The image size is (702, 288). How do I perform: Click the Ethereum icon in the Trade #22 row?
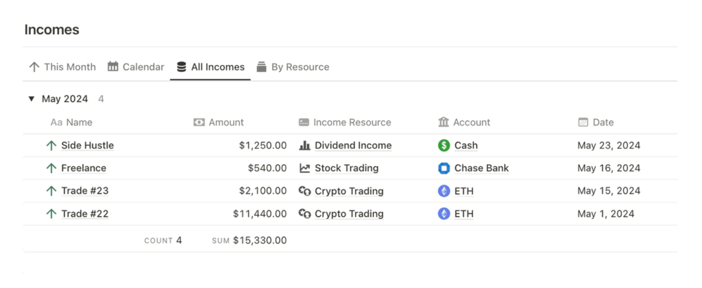[x=444, y=214]
